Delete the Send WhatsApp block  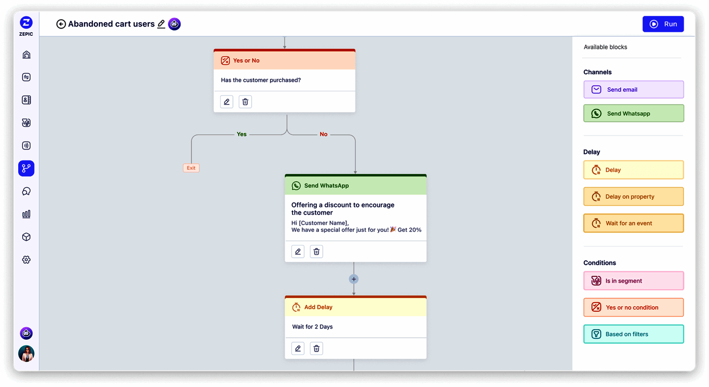pos(316,252)
